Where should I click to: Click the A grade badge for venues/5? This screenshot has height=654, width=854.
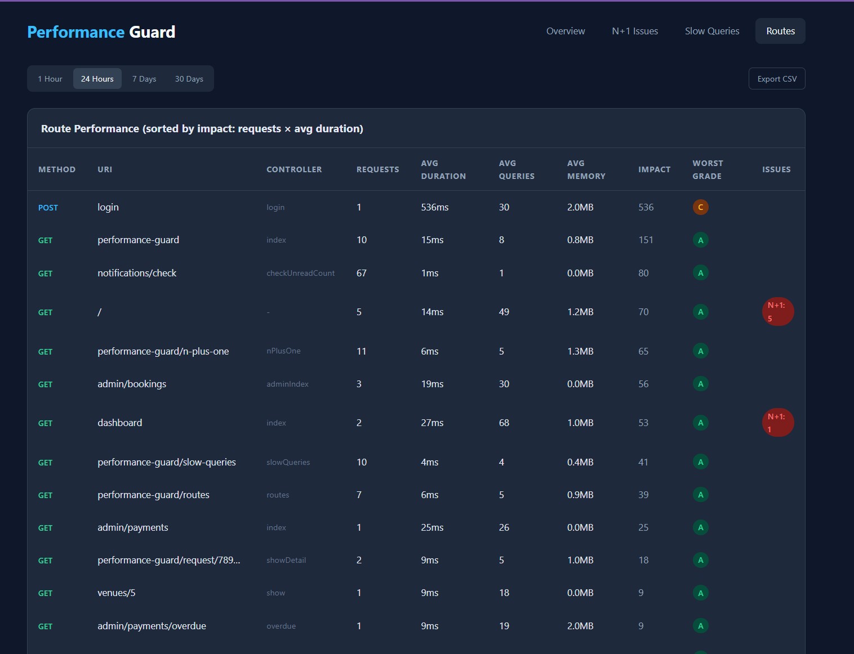coord(700,593)
